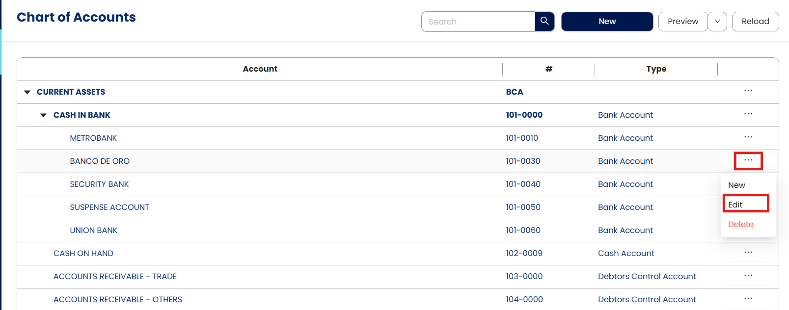Open ACCOUNTS RECEIVABLE - OTHERS account
This screenshot has height=310, width=789.
[118, 300]
